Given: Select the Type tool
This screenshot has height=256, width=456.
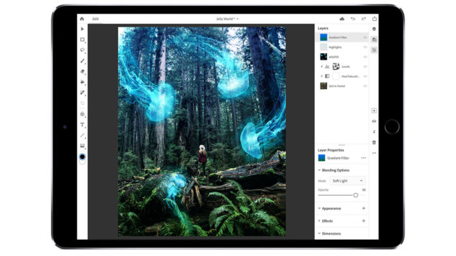Looking at the screenshot, I should [82, 125].
